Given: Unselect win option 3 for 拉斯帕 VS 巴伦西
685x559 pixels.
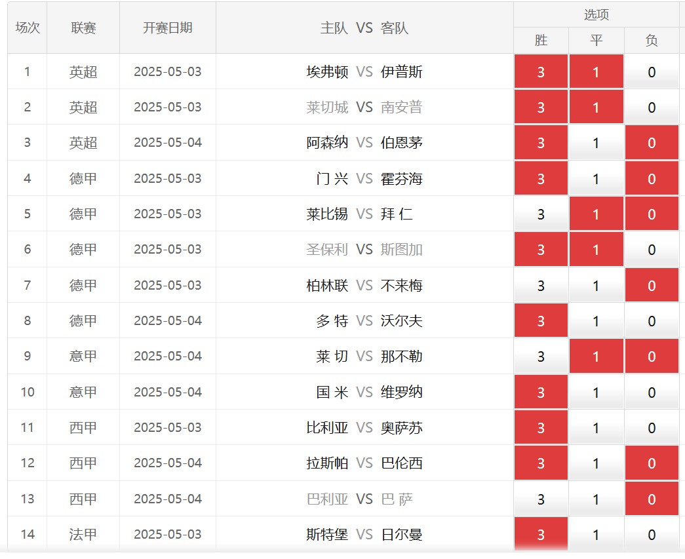Looking at the screenshot, I should [x=541, y=463].
